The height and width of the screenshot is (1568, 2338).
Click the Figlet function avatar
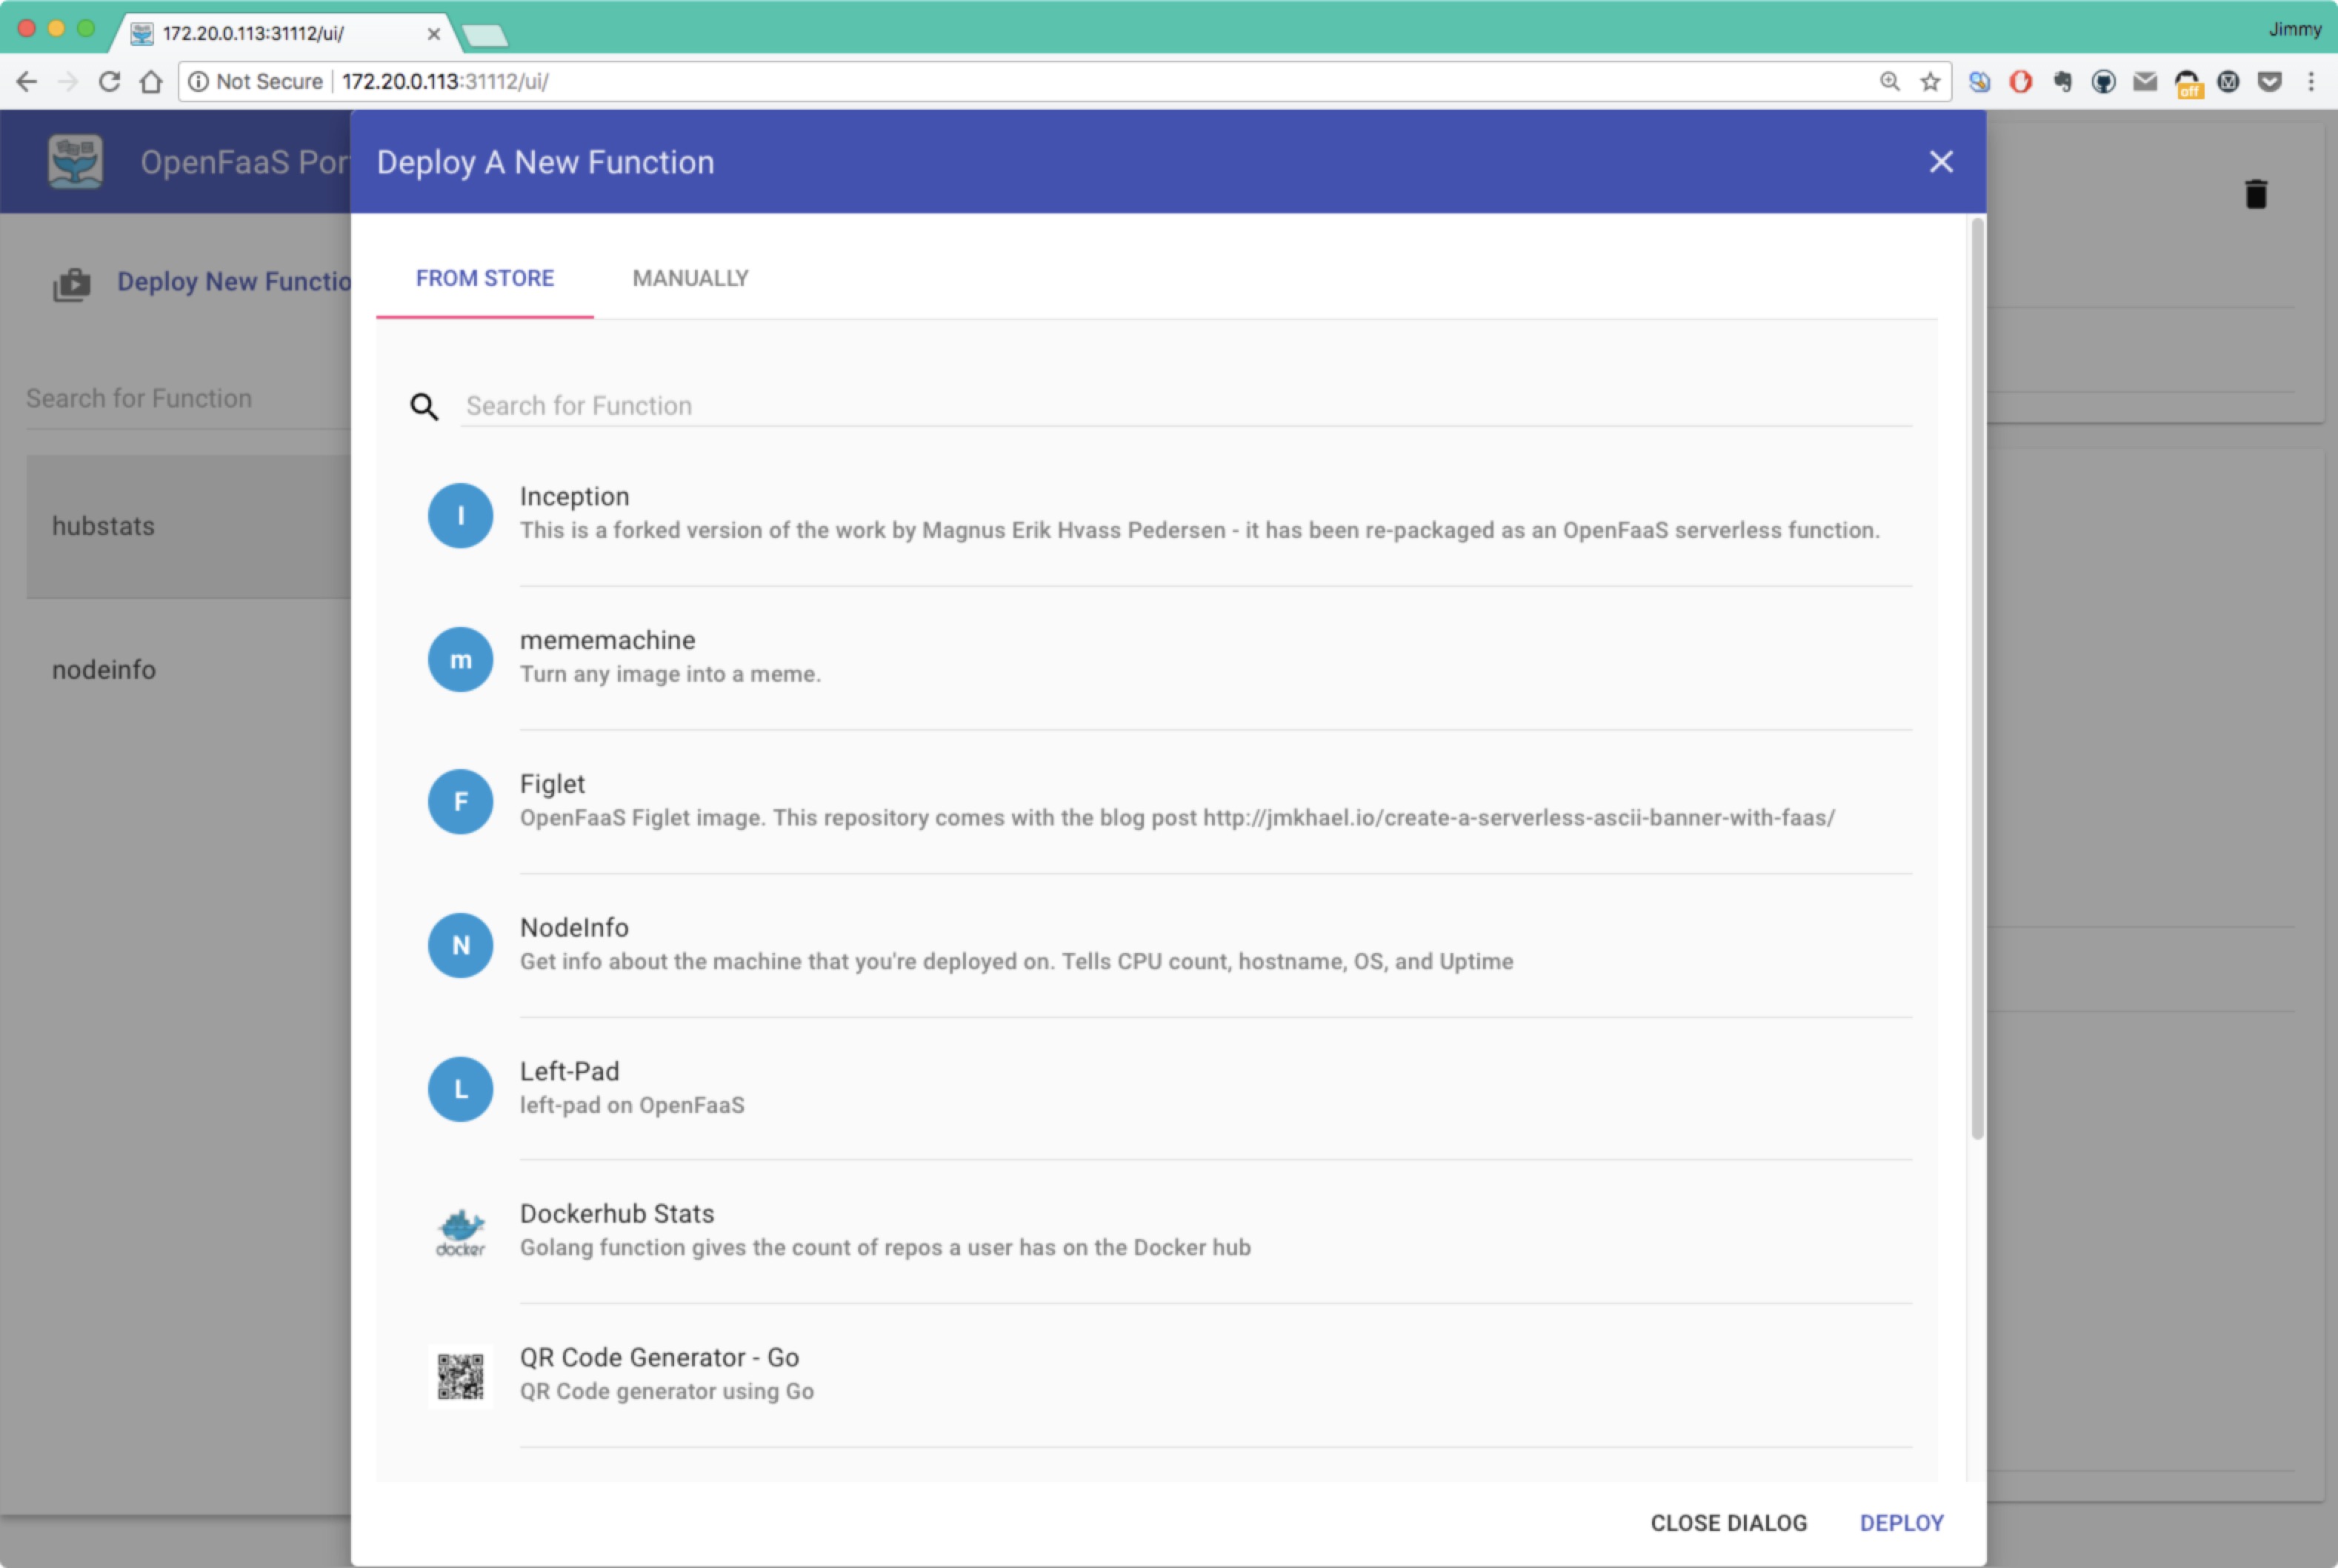(x=461, y=801)
